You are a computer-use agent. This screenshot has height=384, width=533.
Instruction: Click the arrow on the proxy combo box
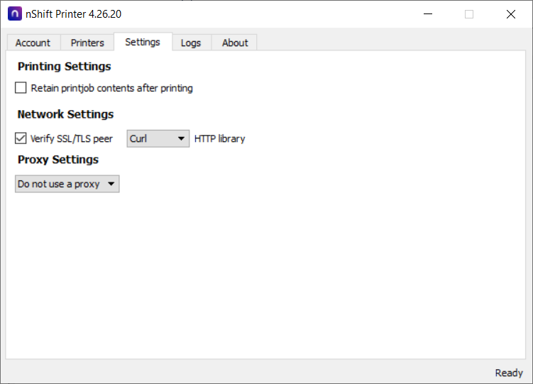(x=111, y=184)
